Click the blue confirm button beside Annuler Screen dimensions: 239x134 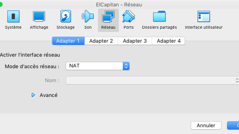coord(233,126)
